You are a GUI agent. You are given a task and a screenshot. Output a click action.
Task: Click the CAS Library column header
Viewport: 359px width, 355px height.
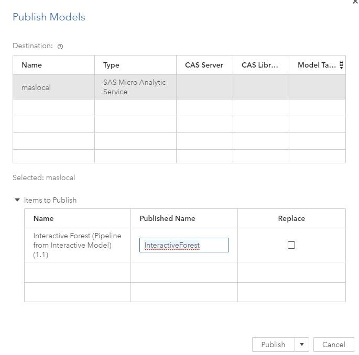click(x=260, y=65)
